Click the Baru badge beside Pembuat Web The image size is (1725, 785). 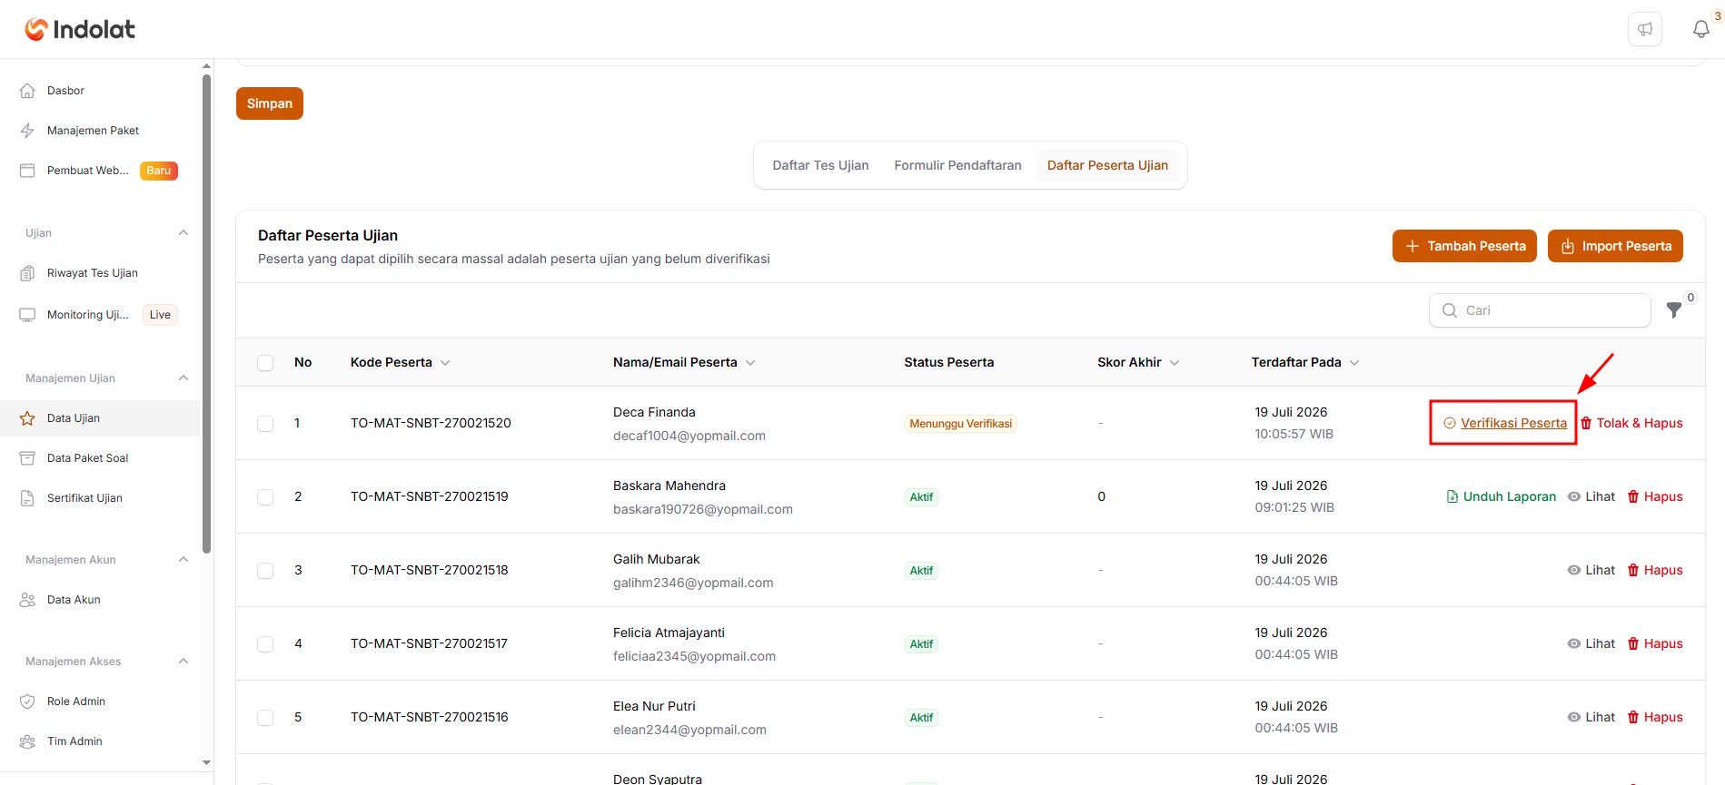(x=159, y=171)
